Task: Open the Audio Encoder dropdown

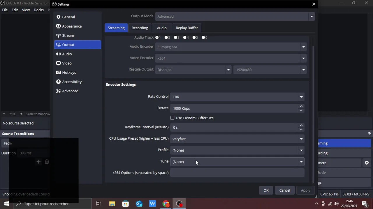Action: [231, 47]
